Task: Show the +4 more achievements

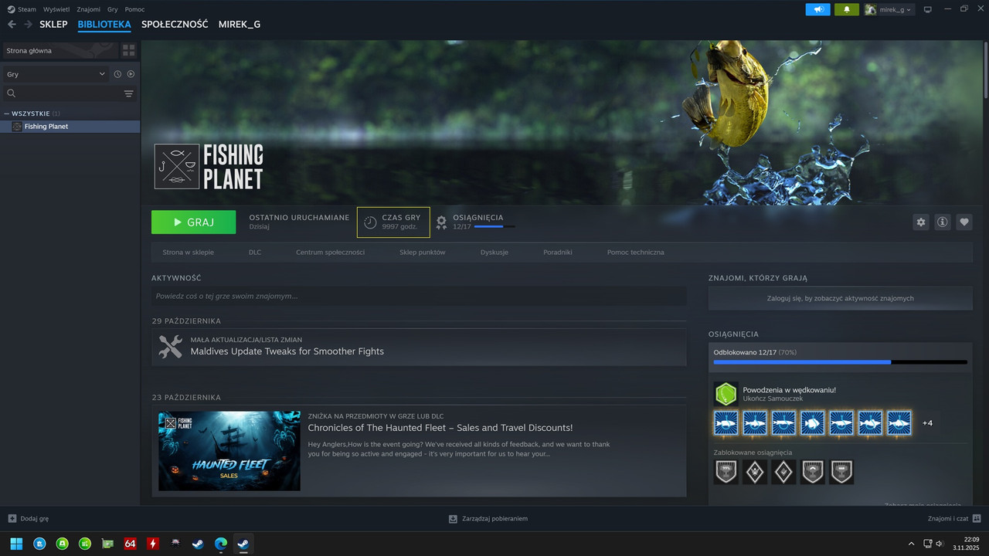Action: (927, 423)
